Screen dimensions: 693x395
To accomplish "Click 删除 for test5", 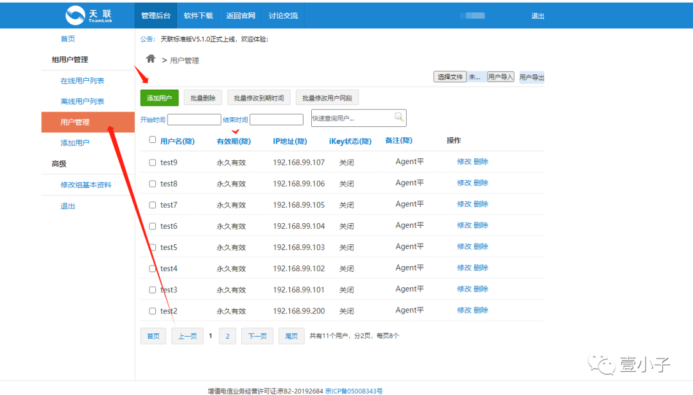I will [481, 246].
